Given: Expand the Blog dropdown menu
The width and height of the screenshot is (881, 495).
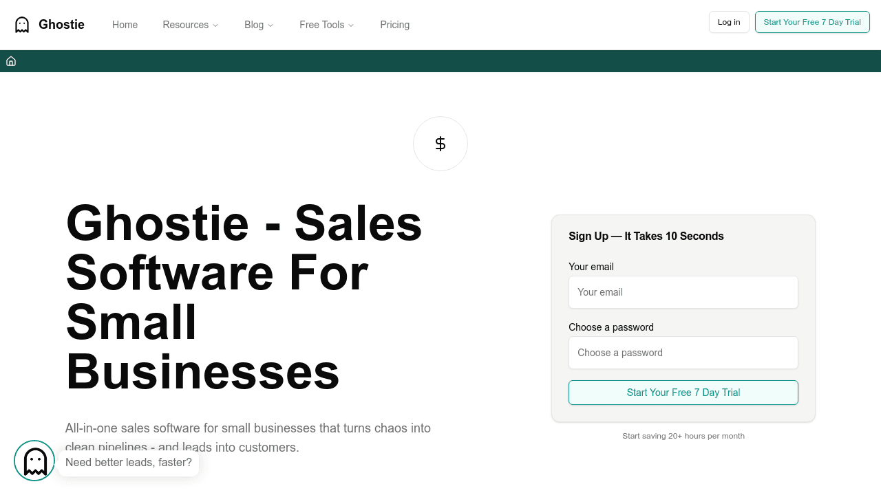Looking at the screenshot, I should click(x=258, y=25).
